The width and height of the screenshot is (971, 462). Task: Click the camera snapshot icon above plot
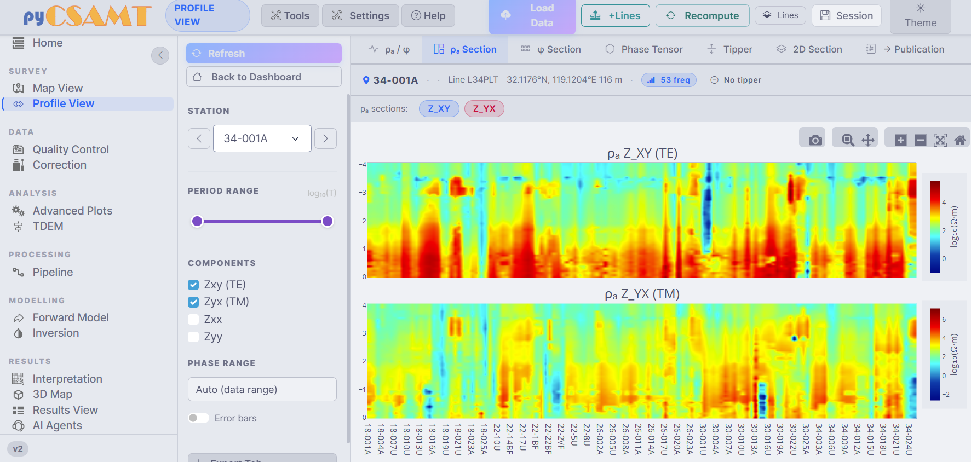(x=815, y=140)
